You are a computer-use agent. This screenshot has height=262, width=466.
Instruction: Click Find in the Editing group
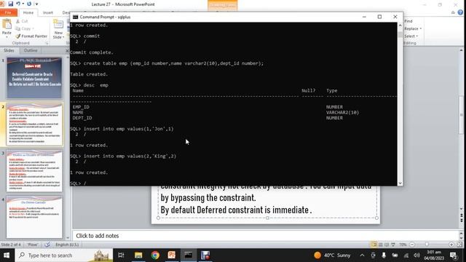[408, 21]
